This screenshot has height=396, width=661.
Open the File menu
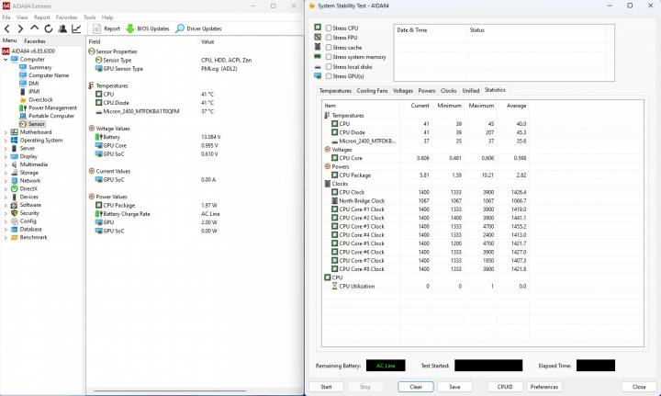(6, 17)
